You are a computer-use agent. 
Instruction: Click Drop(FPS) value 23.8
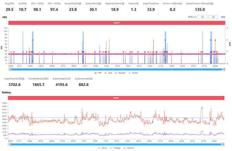point(73,10)
